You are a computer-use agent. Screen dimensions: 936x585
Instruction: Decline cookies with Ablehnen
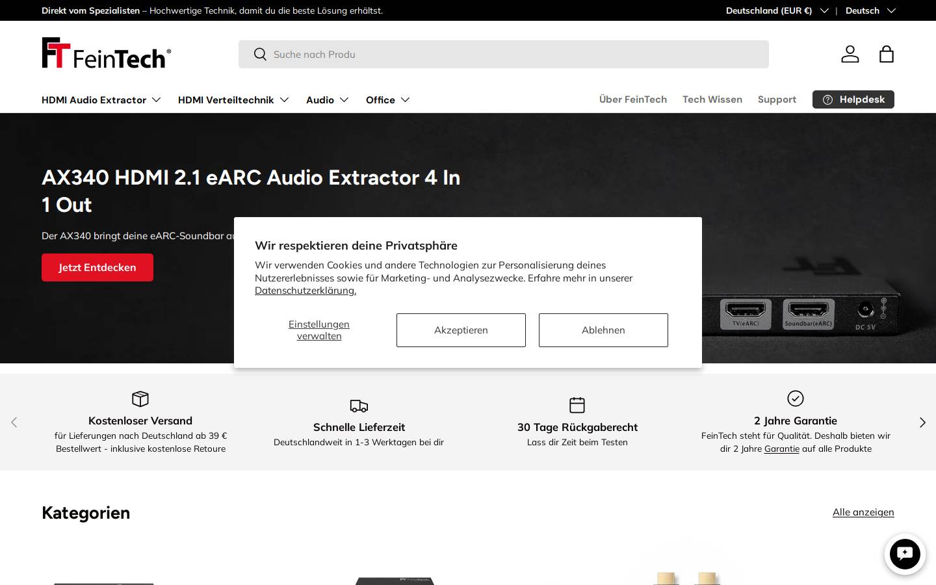click(603, 330)
